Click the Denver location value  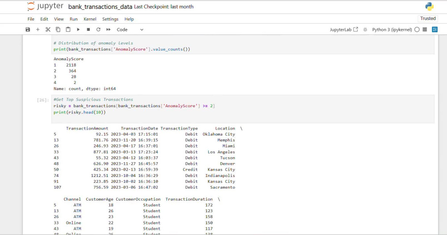click(x=228, y=164)
